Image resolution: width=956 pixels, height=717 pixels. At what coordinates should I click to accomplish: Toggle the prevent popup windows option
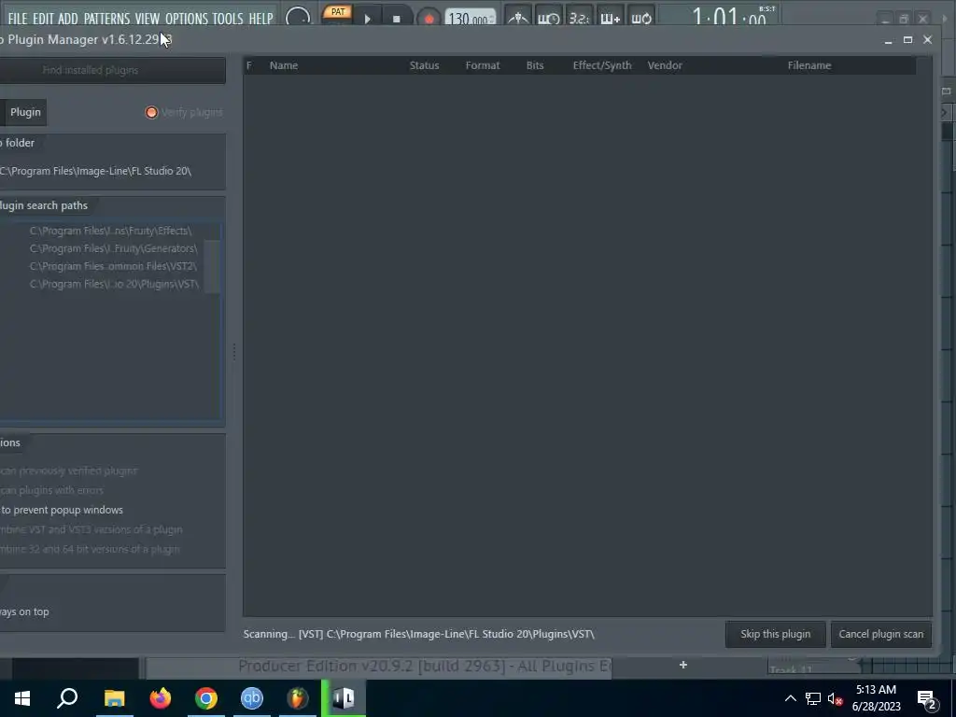pos(62,510)
